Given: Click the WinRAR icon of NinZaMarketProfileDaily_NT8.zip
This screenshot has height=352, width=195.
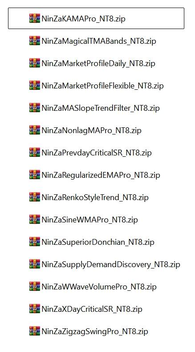Looking at the screenshot, I should click(35, 63).
